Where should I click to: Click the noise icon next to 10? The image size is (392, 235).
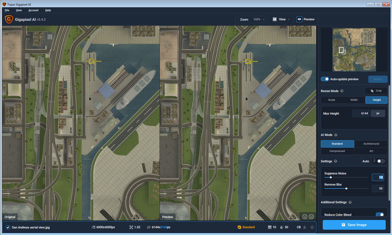pos(269,227)
